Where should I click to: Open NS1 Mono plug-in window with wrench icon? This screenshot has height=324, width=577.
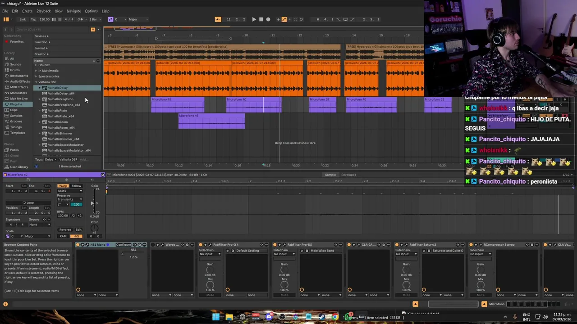click(x=87, y=245)
